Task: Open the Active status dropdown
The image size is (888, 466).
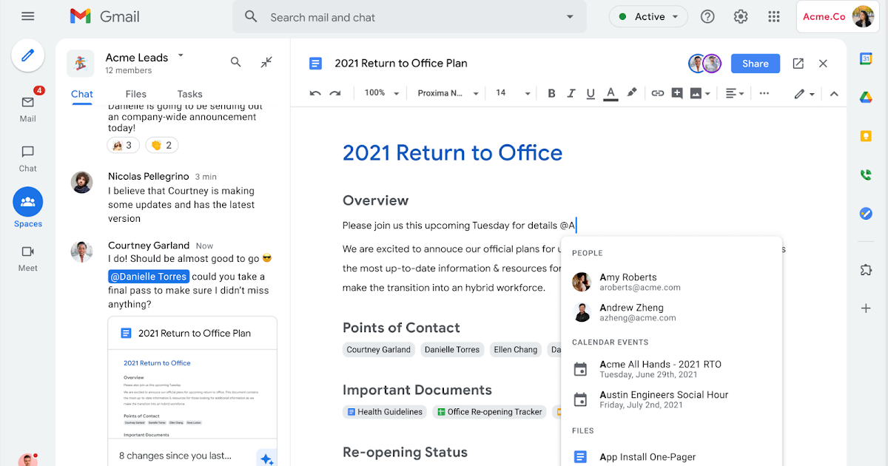Action: pos(648,16)
